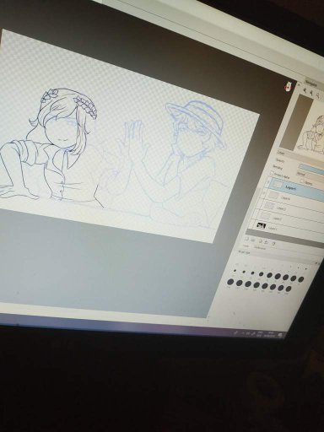The width and height of the screenshot is (324, 432).
Task: Adjust the layer Opacity slider
Action: 311,168
